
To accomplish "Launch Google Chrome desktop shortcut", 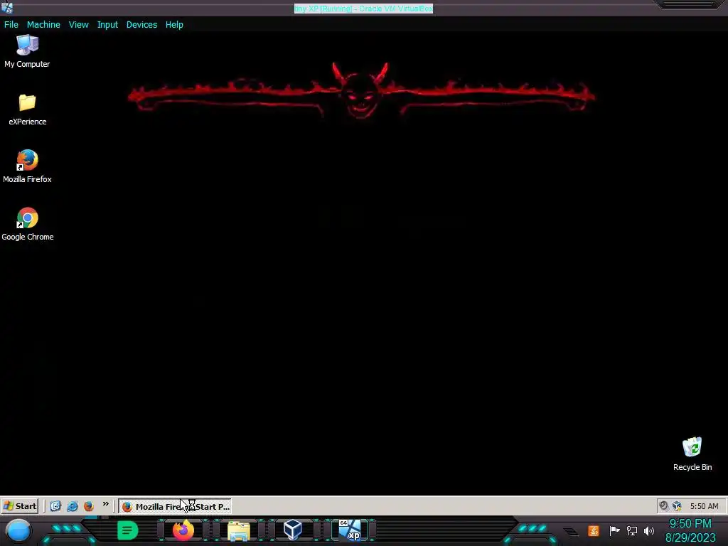I will 28,224.
